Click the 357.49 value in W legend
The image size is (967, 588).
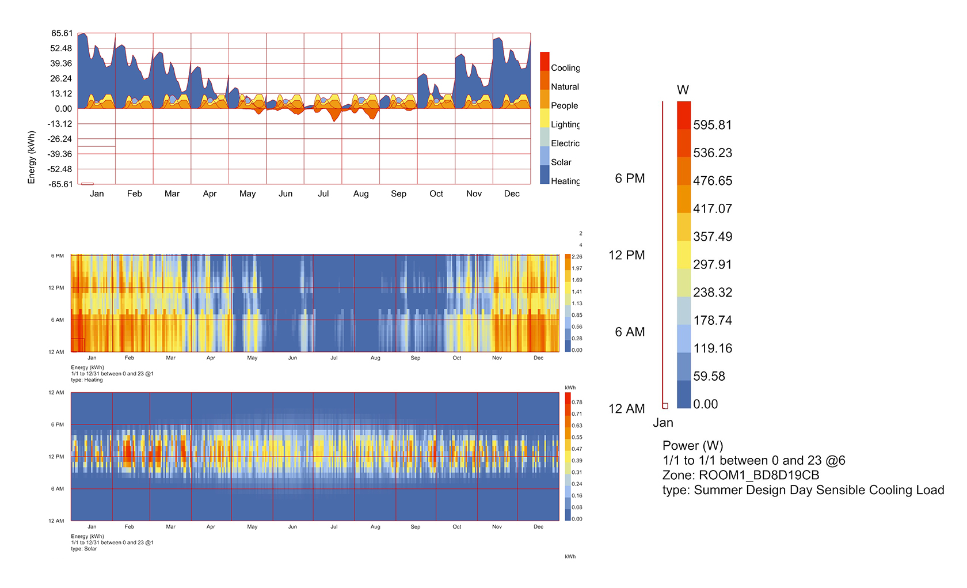[x=713, y=237]
